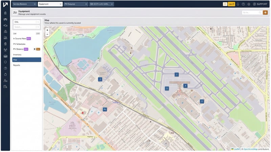This screenshot has width=271, height=152.
Task: Zoom in the map with plus button
Action: click(47, 30)
